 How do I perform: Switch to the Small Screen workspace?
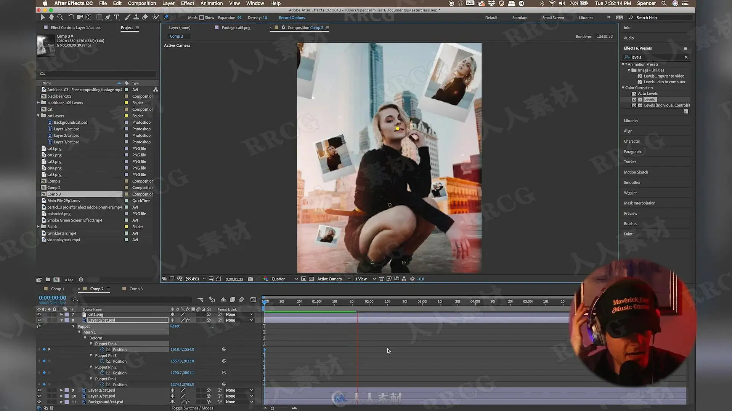point(553,18)
